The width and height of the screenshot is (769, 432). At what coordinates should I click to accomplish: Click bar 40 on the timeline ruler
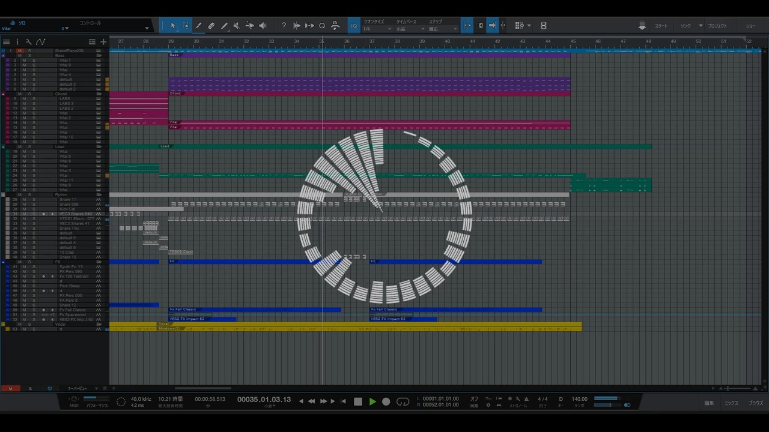tap(448, 41)
